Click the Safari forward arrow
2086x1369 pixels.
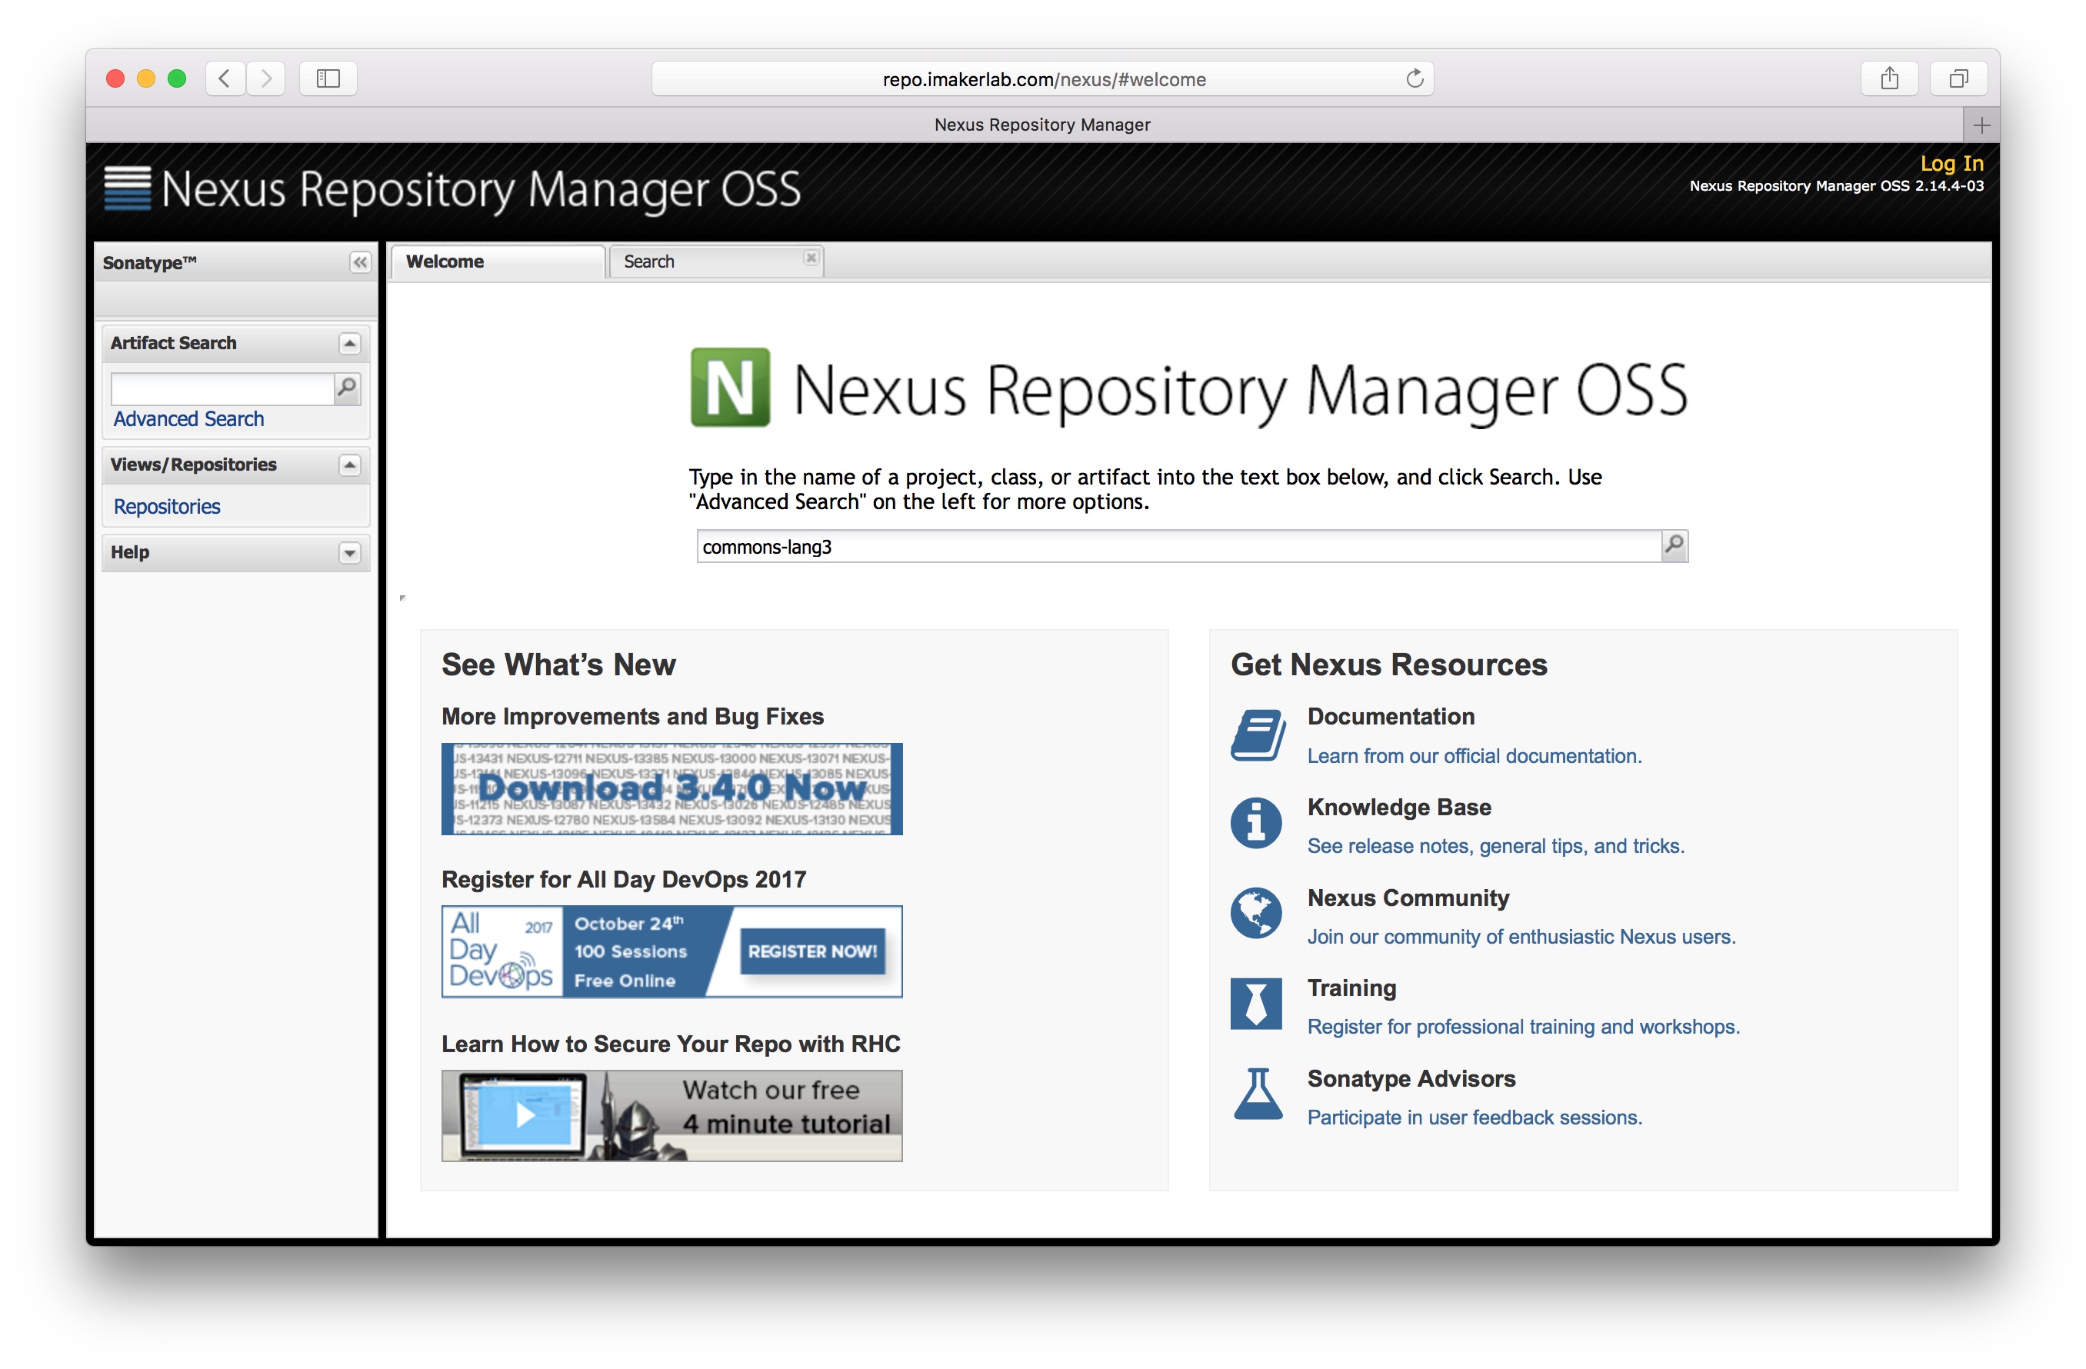point(265,79)
